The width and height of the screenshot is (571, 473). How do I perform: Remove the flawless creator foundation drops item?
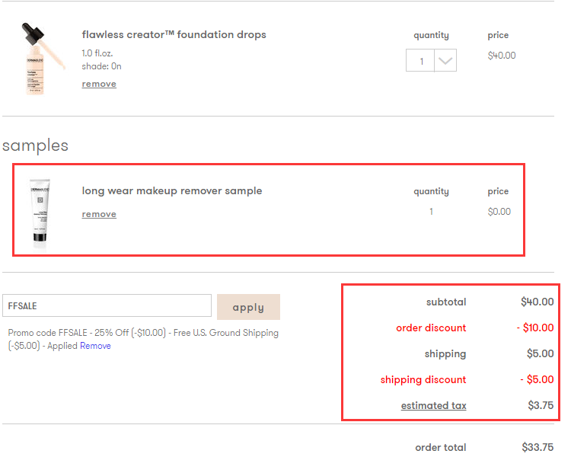99,84
